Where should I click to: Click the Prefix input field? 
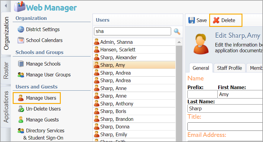pos(203,94)
